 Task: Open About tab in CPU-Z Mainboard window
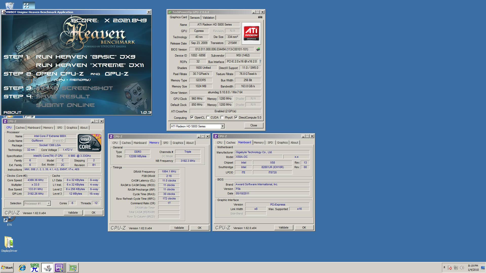(294, 143)
